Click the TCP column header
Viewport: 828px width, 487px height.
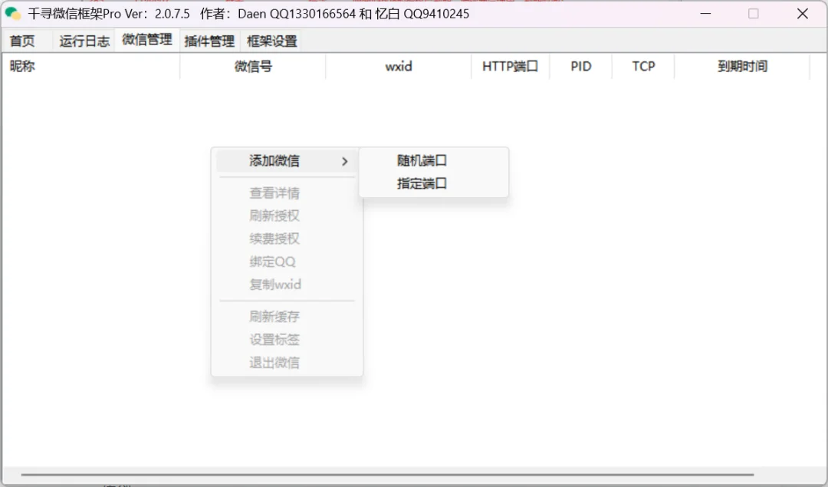tap(643, 66)
